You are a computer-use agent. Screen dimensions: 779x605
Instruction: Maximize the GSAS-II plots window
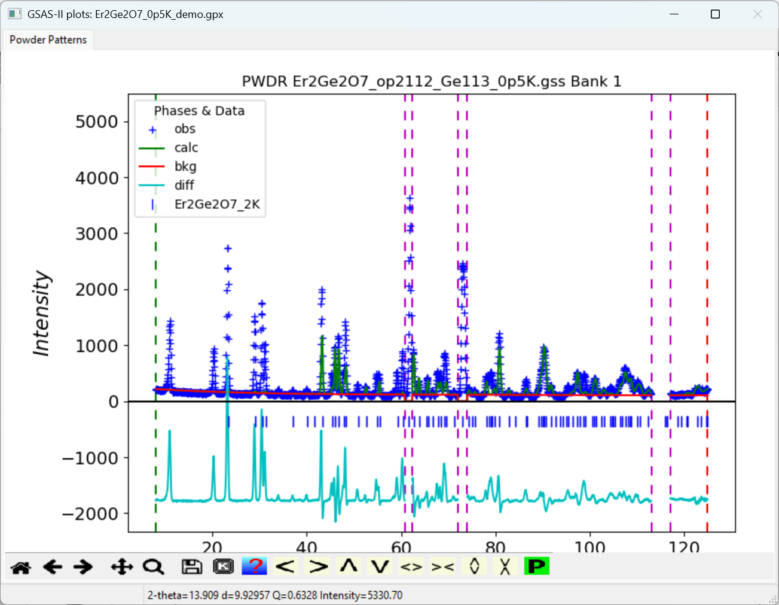pyautogui.click(x=715, y=14)
